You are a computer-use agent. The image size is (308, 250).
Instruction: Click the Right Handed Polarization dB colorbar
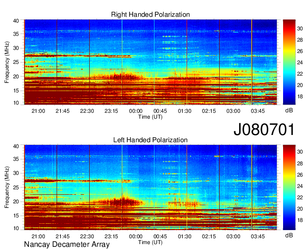[x=289, y=62]
